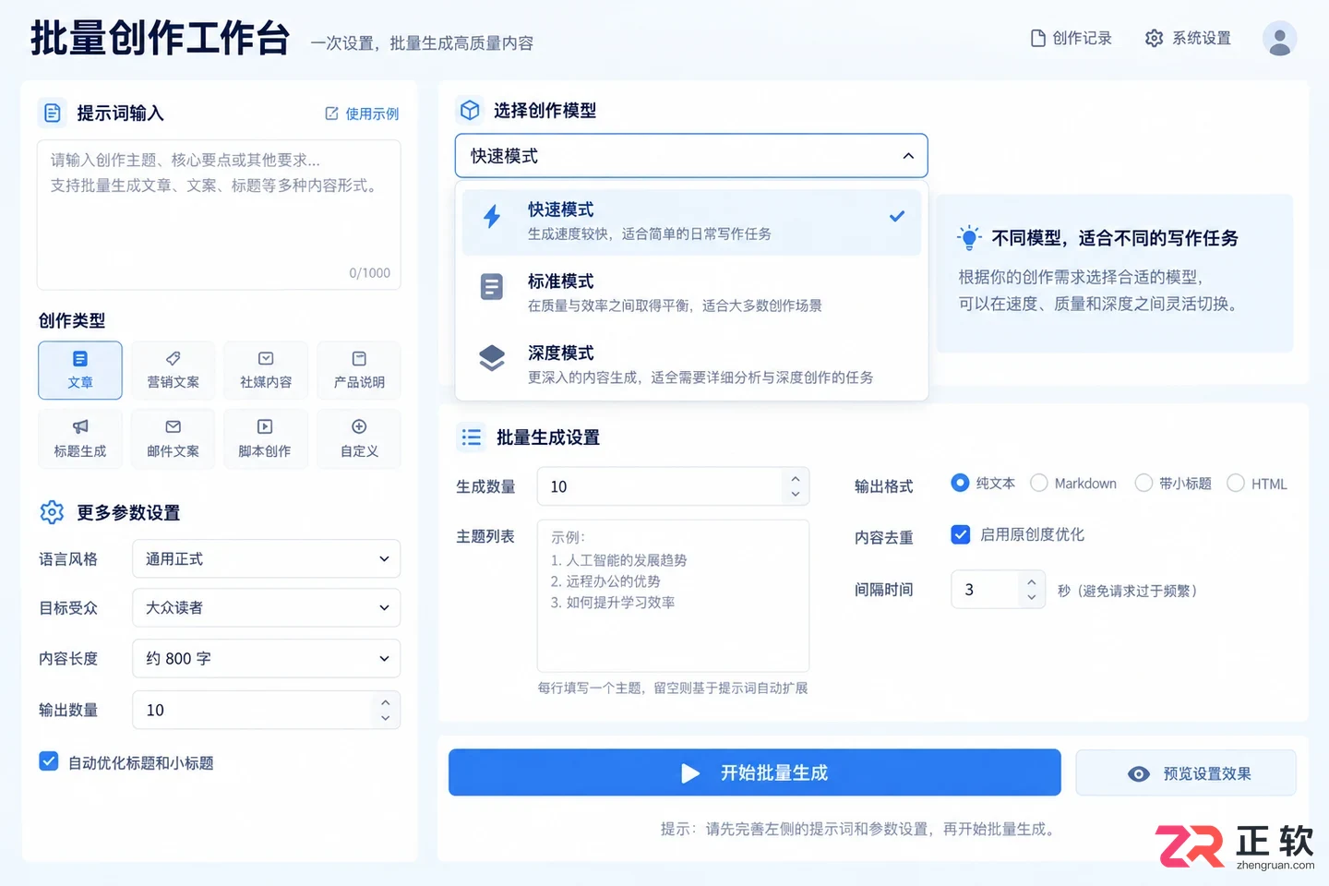The height and width of the screenshot is (886, 1329).
Task: Click the 选择创作模型 cube icon
Action: [x=470, y=110]
